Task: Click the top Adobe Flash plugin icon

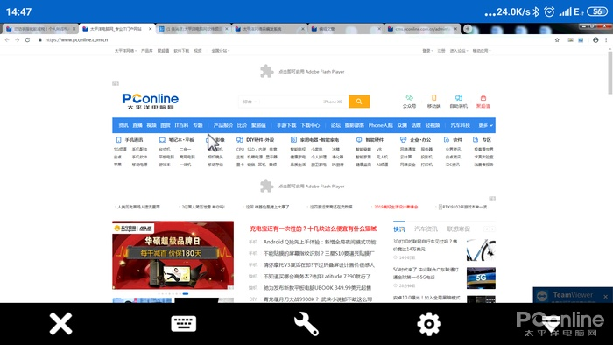Action: point(266,71)
